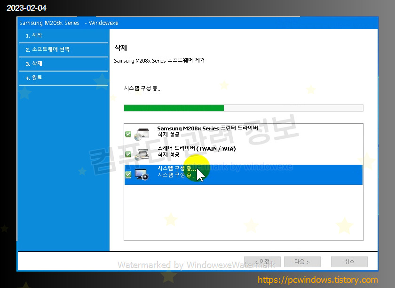395x288 pixels.
Task: Click Samsung M208x Series 소프트웨어 제거 subtitle
Action: (x=159, y=61)
